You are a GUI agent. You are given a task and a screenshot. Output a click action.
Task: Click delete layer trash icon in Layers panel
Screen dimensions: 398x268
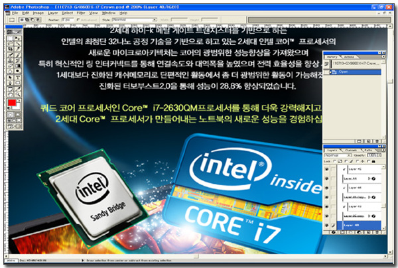pyautogui.click(x=377, y=232)
